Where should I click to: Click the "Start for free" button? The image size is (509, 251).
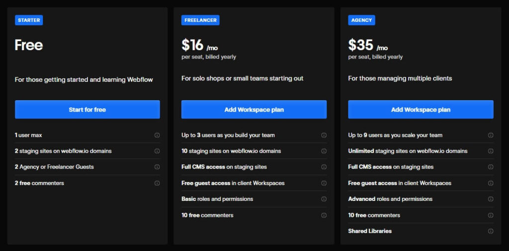pos(87,110)
